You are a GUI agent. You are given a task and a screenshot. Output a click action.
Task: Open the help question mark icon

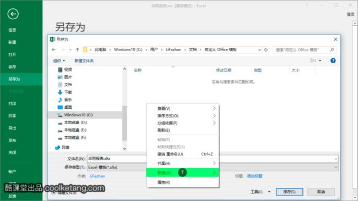pos(333,60)
